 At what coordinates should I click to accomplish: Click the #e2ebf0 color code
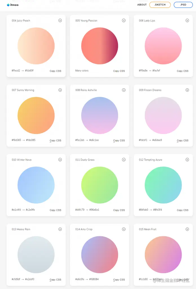click(30, 279)
